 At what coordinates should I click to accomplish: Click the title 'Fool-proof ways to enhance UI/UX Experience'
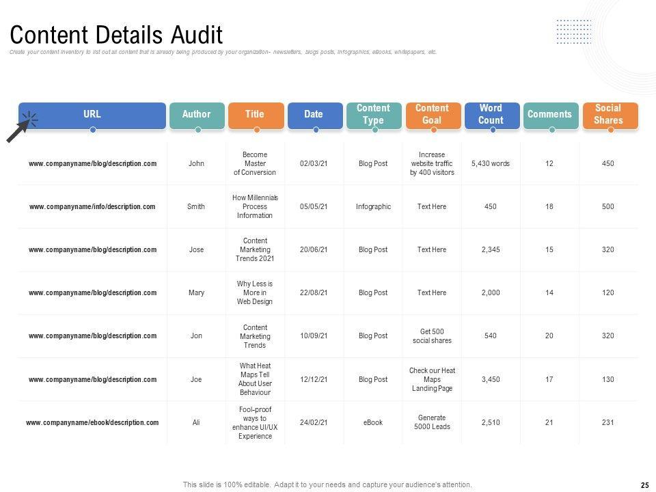coord(255,422)
